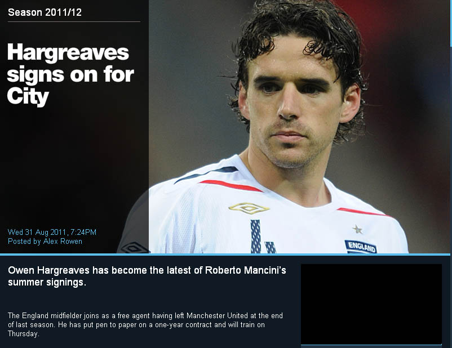Viewport: 452px width, 348px height.
Task: Click the blue divider line below the hero photo
Action: click(x=225, y=255)
